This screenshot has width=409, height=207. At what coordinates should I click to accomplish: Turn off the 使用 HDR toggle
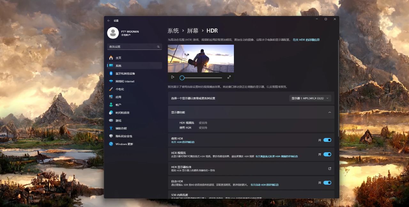pyautogui.click(x=327, y=140)
